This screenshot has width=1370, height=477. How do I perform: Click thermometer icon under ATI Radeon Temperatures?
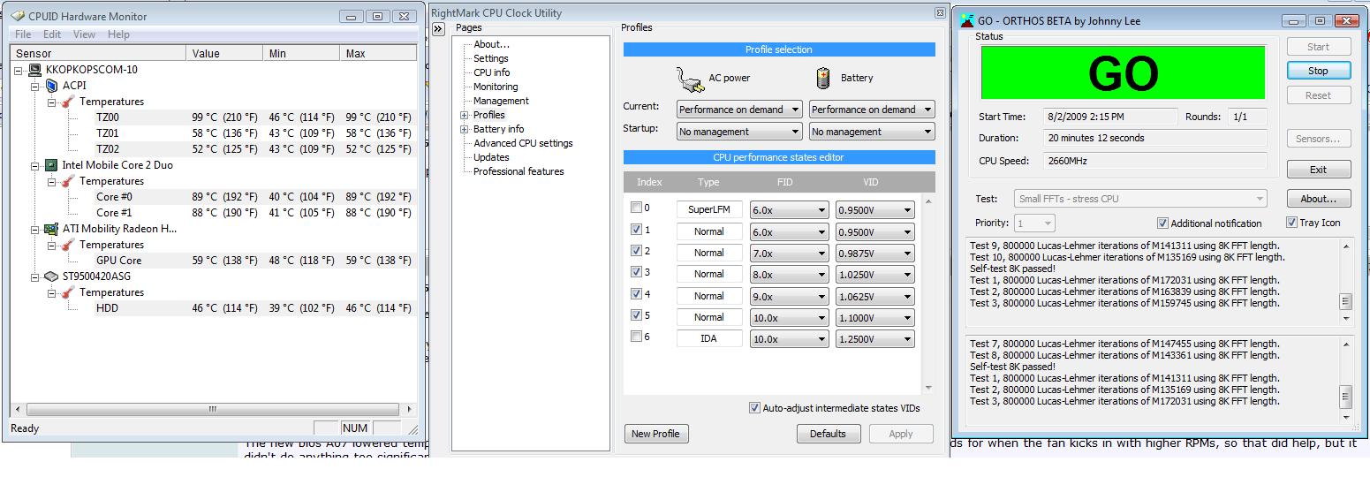coord(67,245)
